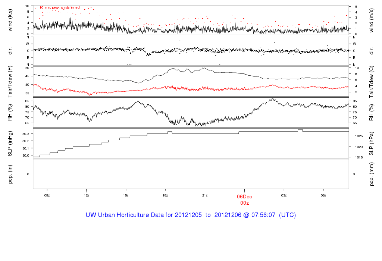Click the '18z' time axis label

point(165,195)
